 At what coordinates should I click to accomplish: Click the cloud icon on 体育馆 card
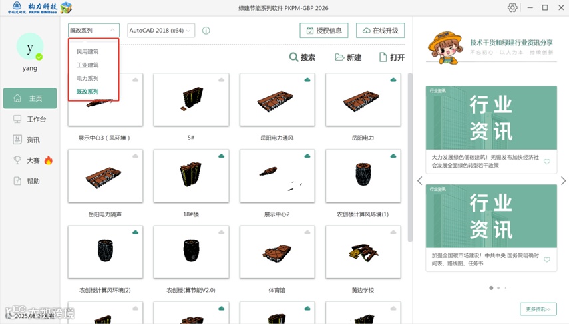point(307,232)
